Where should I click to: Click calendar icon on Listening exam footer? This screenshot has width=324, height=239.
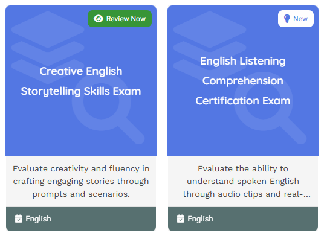[180, 218]
